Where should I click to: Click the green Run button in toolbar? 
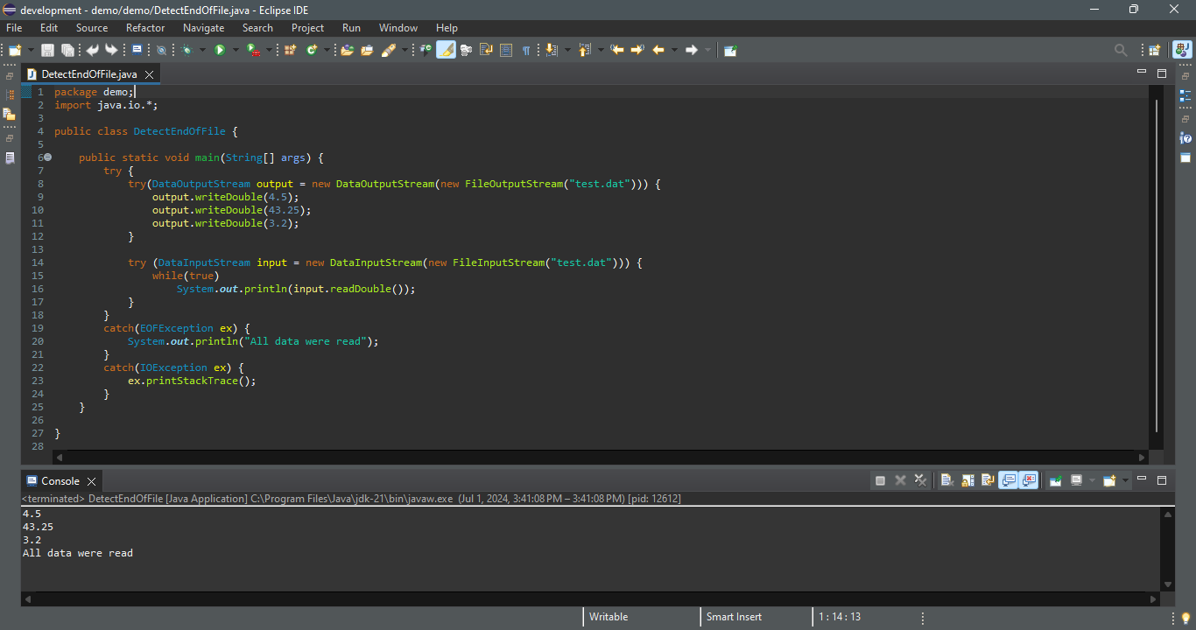220,50
